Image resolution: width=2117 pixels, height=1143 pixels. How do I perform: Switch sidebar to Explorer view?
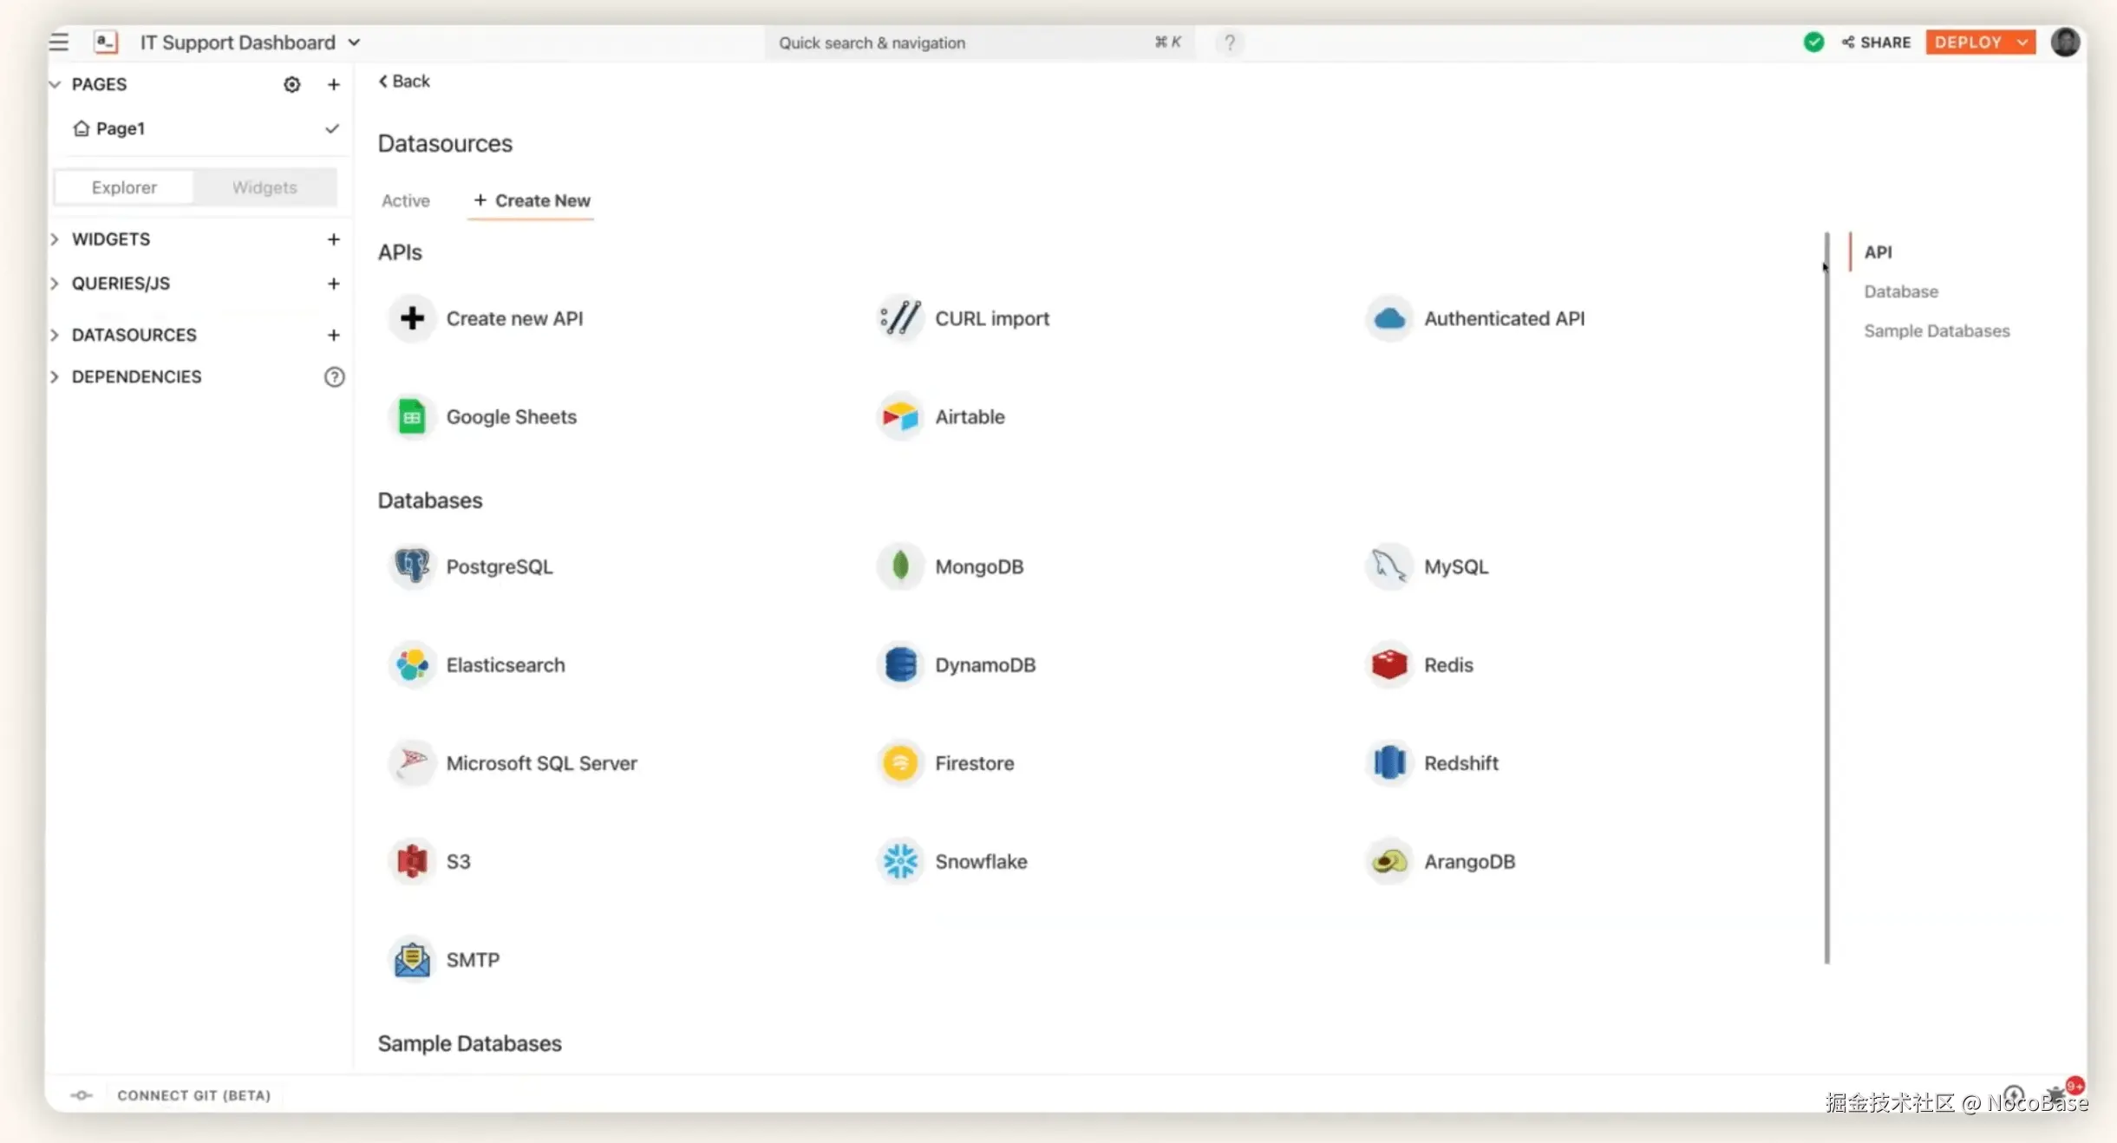124,187
